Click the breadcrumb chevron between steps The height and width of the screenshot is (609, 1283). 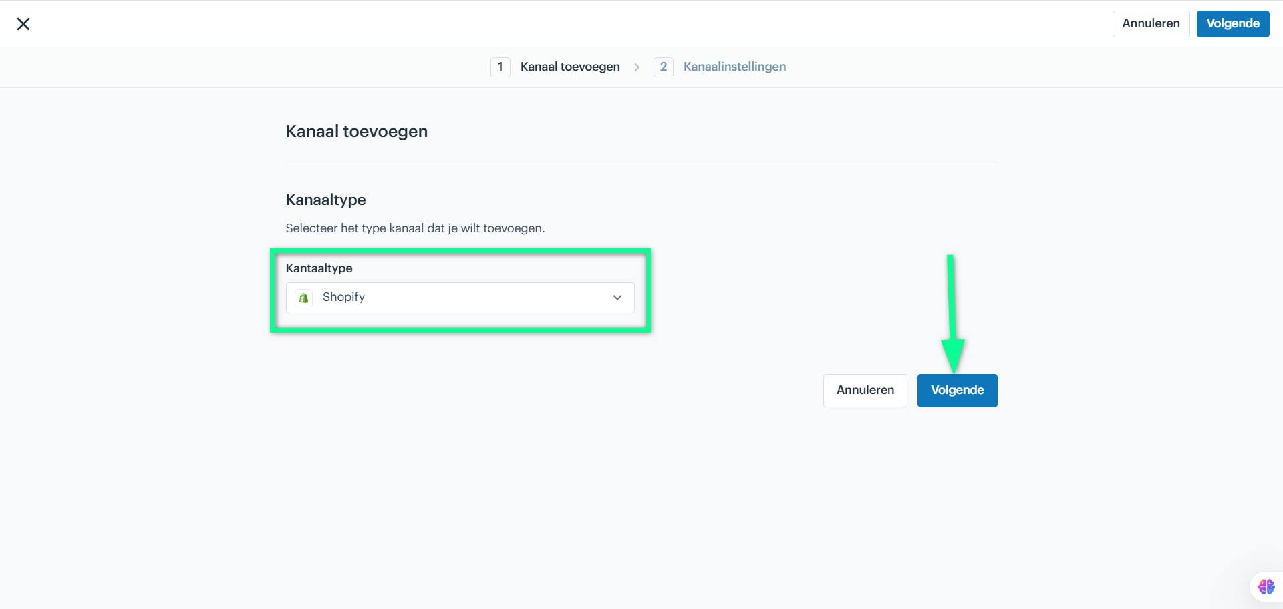click(637, 67)
